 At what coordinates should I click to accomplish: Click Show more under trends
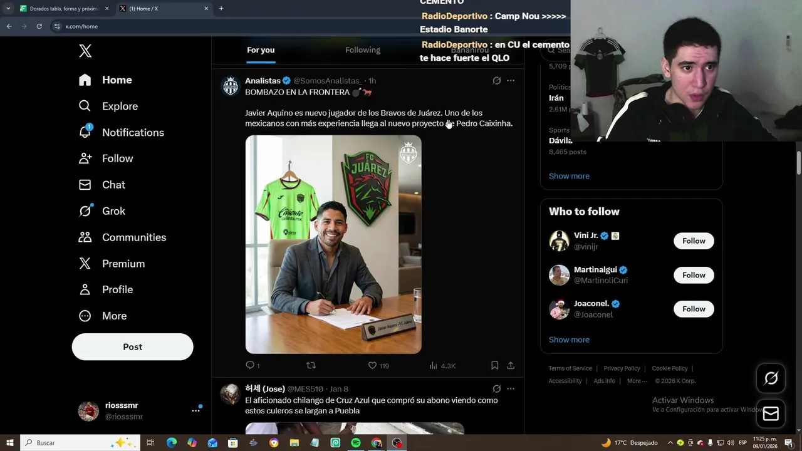click(569, 176)
